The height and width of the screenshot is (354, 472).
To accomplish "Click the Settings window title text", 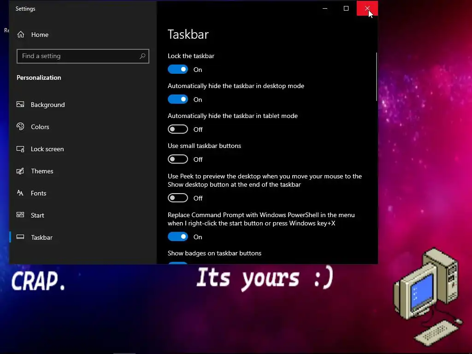I will (x=25, y=9).
